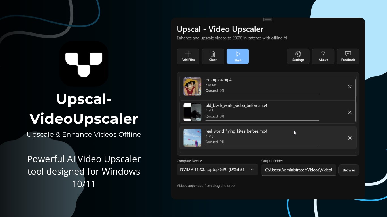Select the flying kites video thumbnail

point(192,138)
